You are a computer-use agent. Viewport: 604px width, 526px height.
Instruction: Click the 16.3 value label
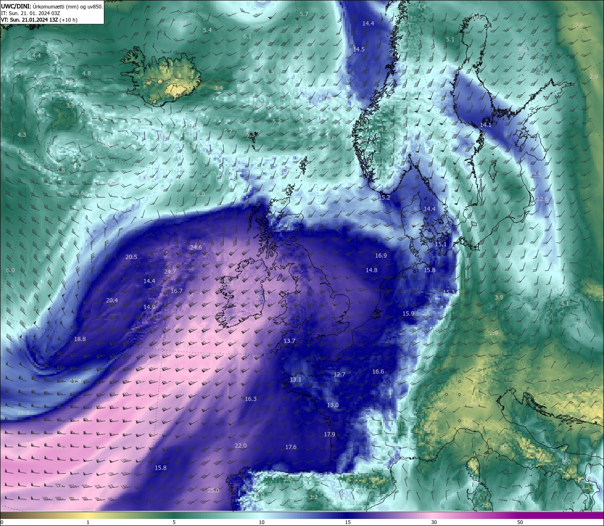[251, 399]
